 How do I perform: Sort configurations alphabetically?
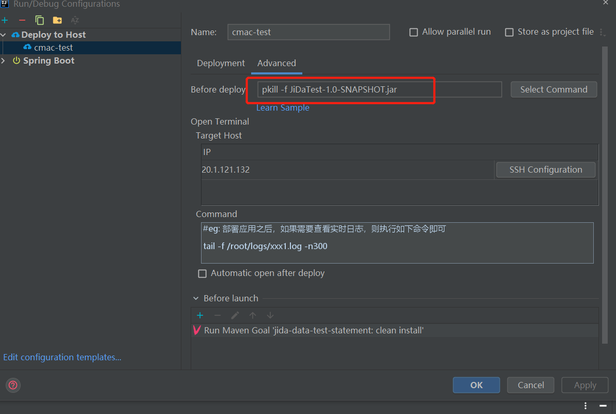[75, 20]
